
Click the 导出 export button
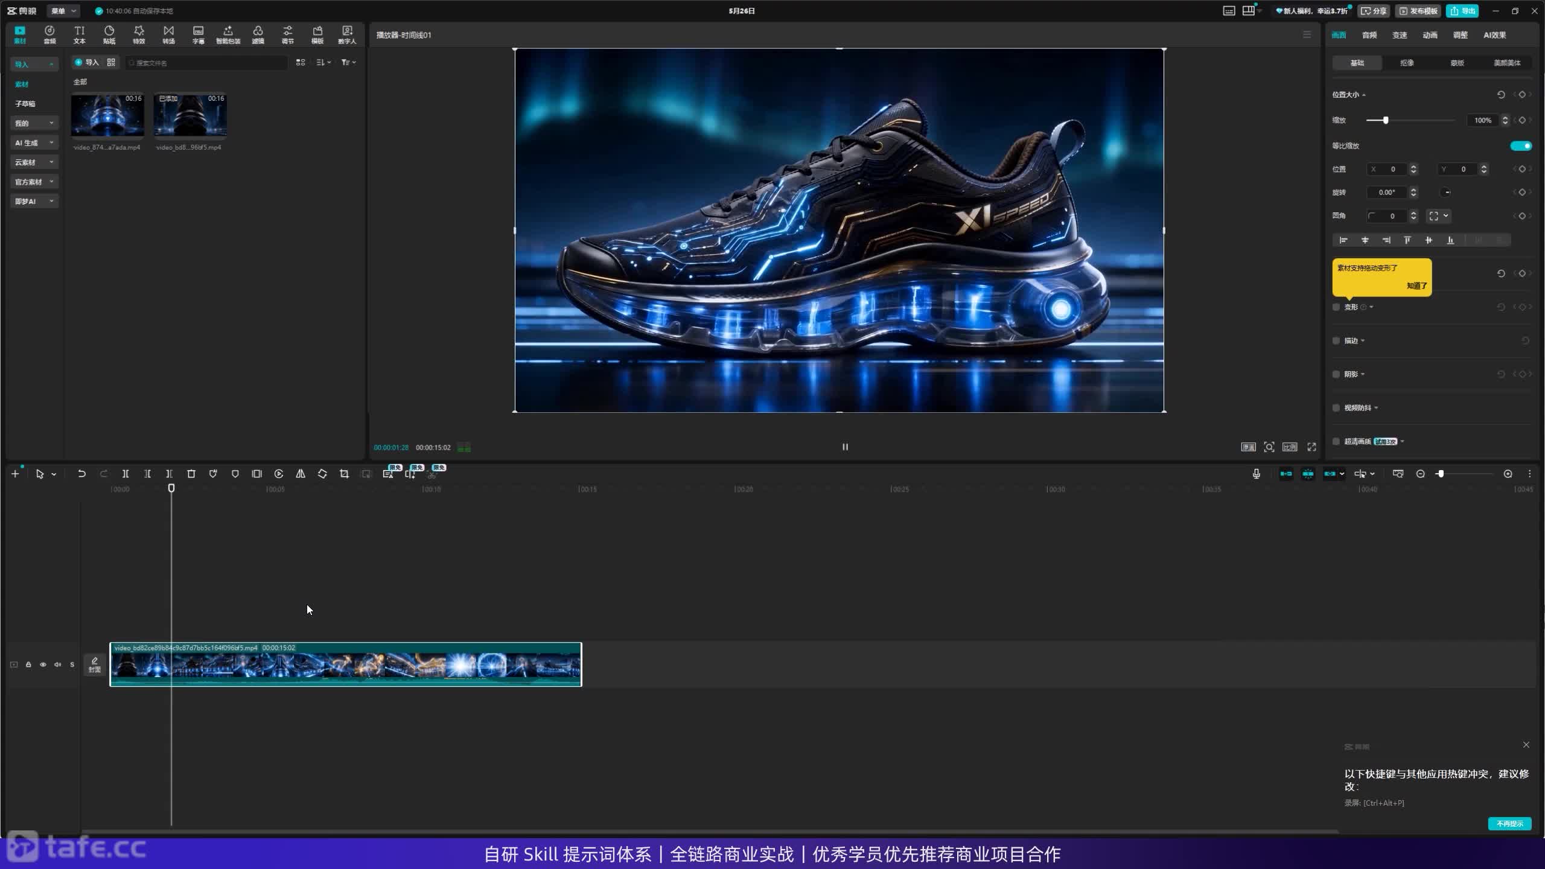(1462, 11)
